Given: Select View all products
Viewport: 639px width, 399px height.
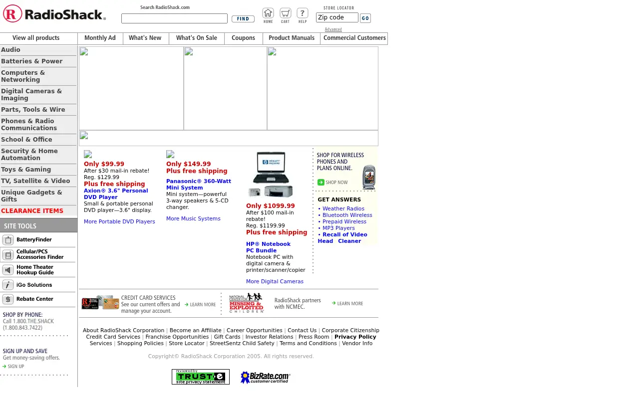Looking at the screenshot, I should 36,38.
